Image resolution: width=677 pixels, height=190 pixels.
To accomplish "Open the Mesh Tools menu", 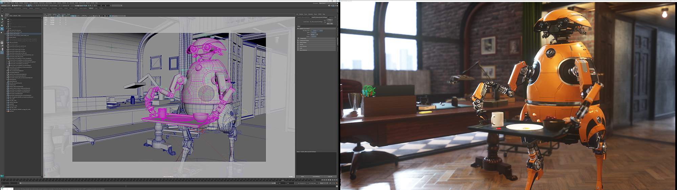I will [x=42, y=3].
